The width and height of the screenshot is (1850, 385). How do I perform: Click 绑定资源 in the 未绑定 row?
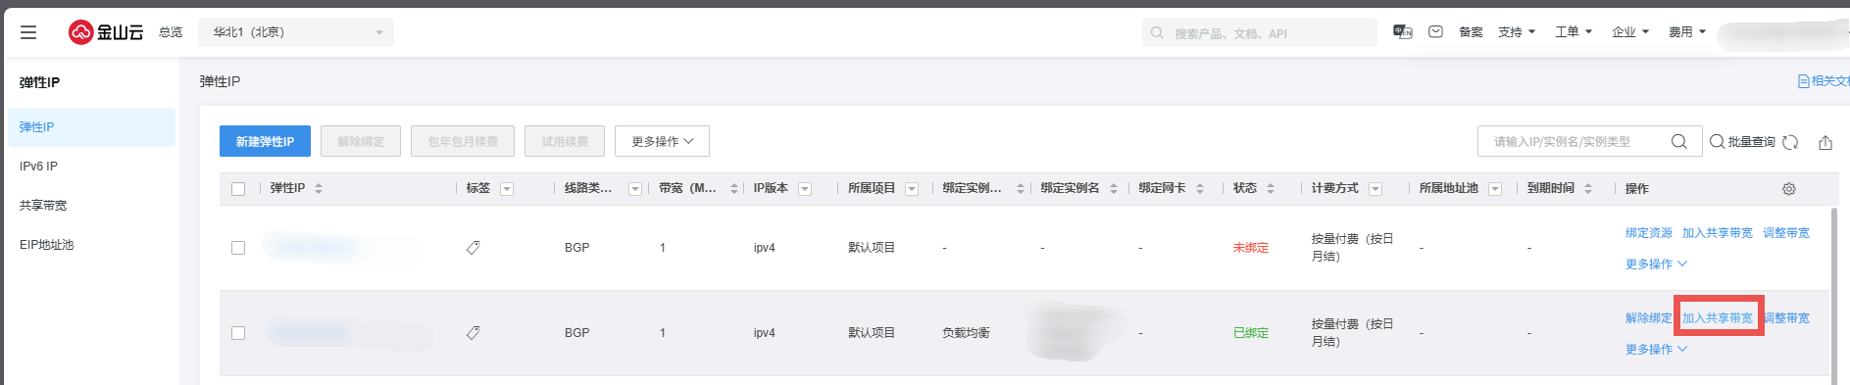coord(1649,233)
